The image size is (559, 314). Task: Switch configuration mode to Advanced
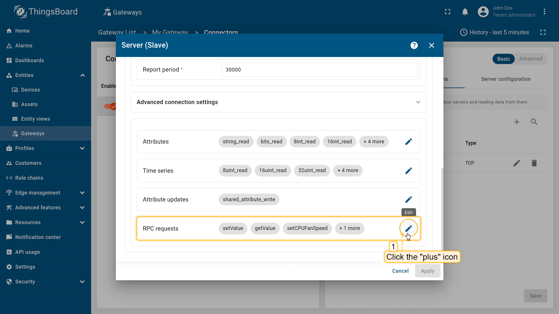click(x=530, y=59)
